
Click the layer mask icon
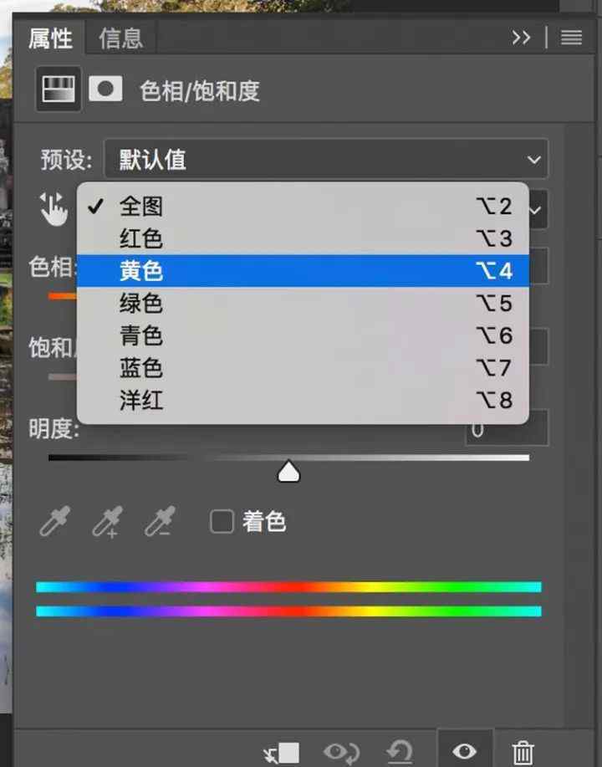(x=105, y=89)
